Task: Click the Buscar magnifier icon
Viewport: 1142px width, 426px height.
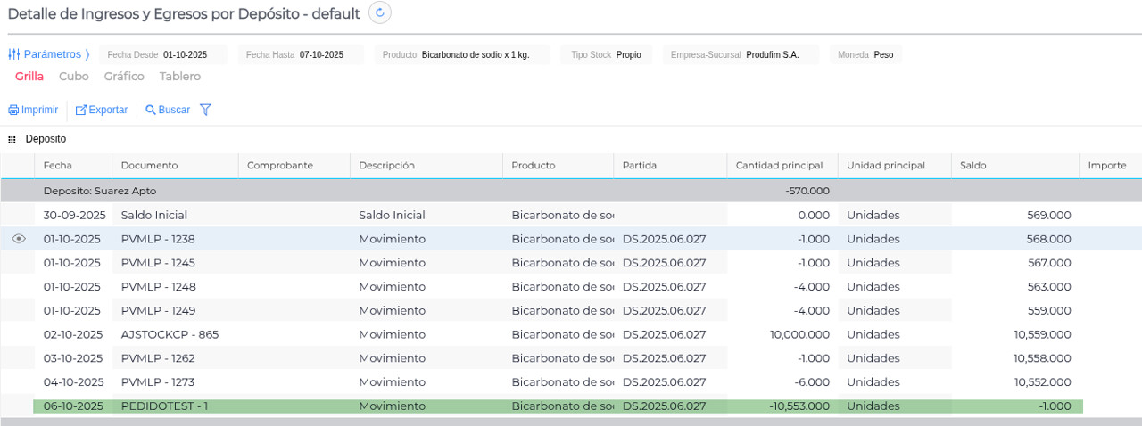Action: click(x=151, y=110)
